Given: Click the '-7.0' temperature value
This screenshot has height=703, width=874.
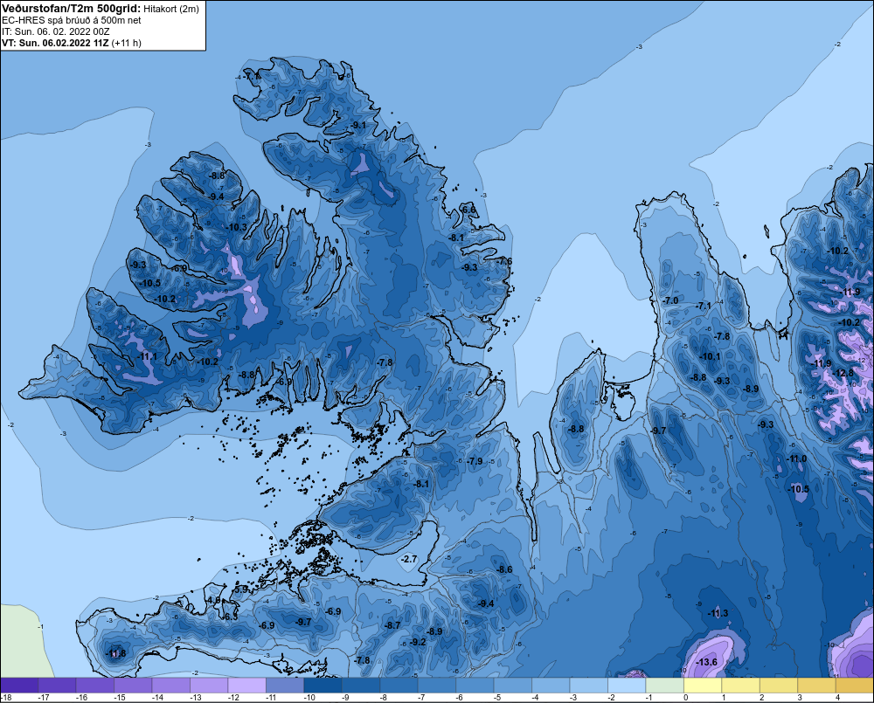Looking at the screenshot, I should coord(670,300).
